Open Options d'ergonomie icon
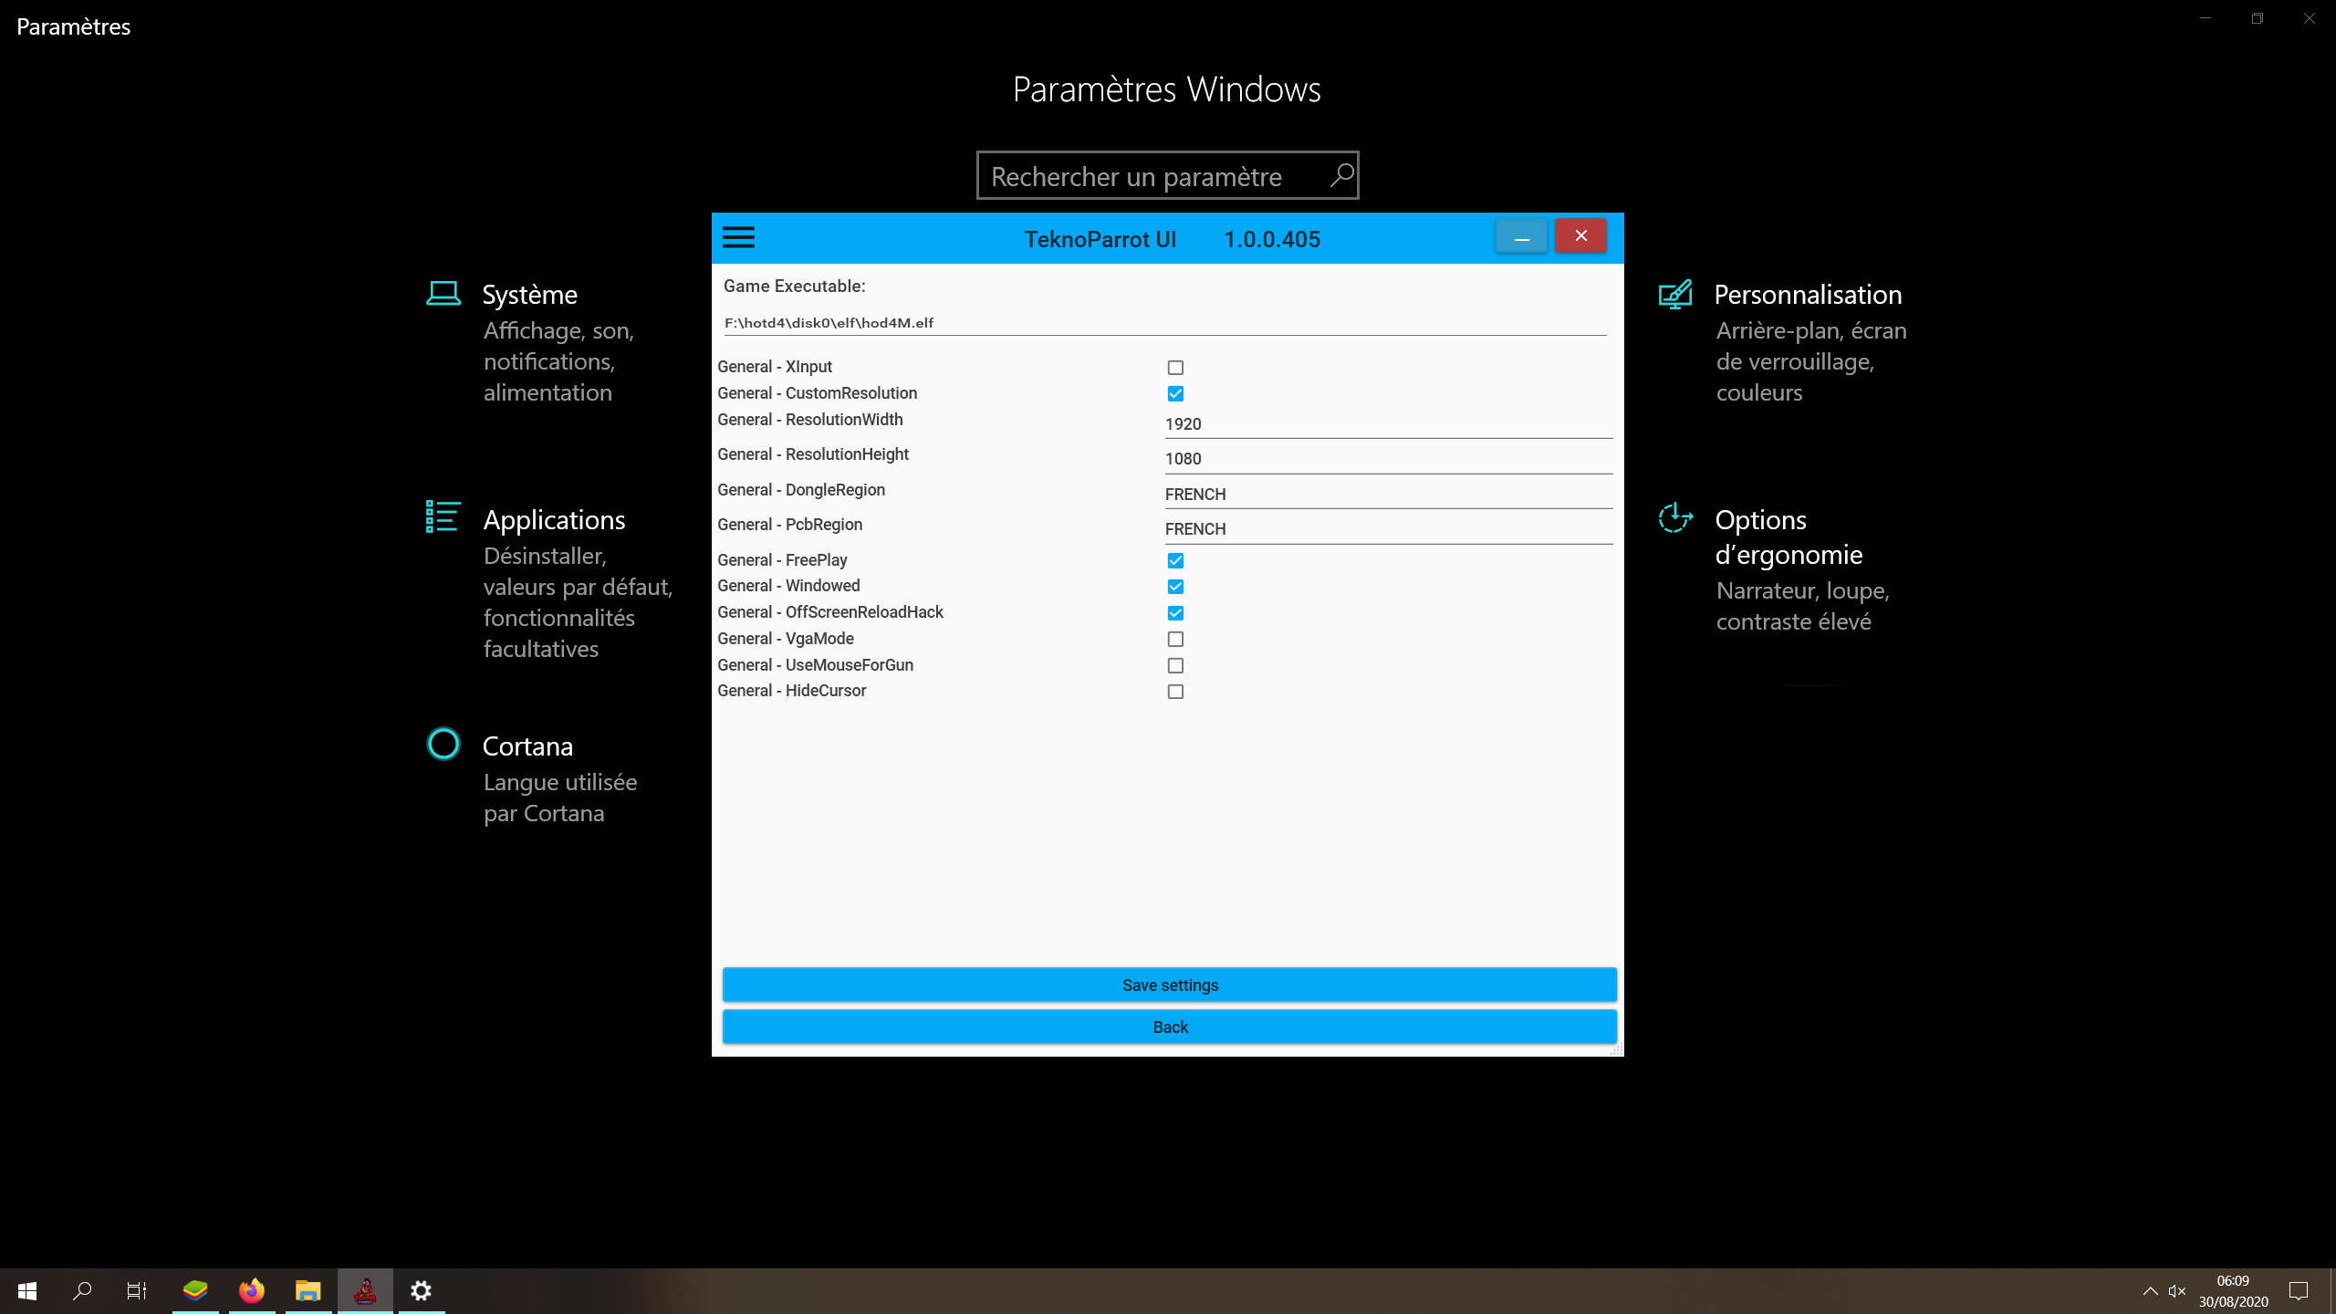 pyautogui.click(x=1675, y=517)
